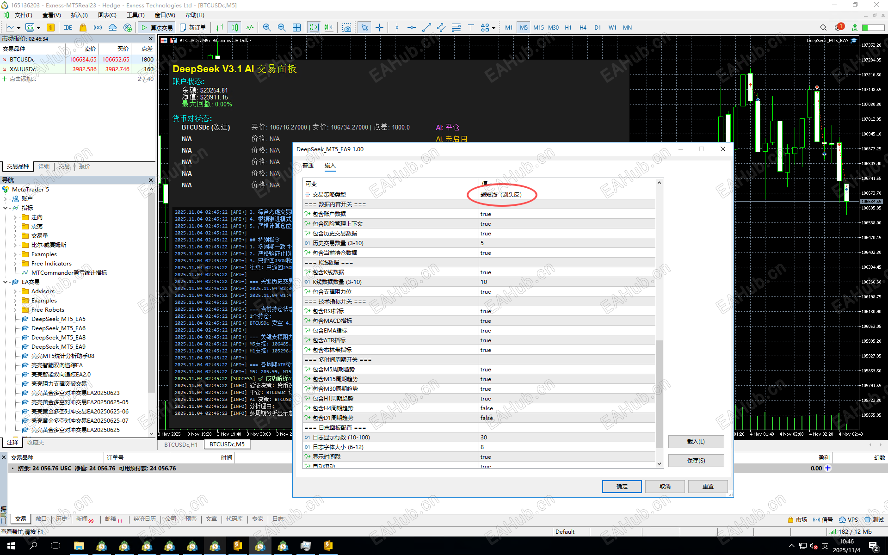The width and height of the screenshot is (888, 555).
Task: Edit the K线数据数量 (3-10) value 10
Action: pyautogui.click(x=567, y=282)
